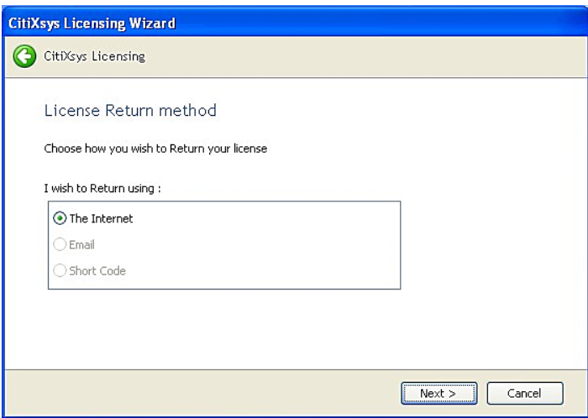Click the greyed 'Short Code' label text

(97, 270)
